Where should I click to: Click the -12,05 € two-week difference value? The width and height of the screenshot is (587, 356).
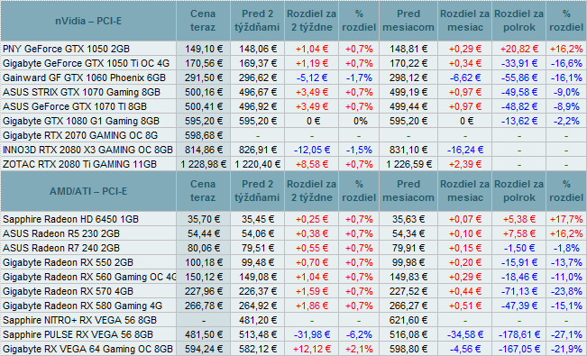[x=312, y=150]
